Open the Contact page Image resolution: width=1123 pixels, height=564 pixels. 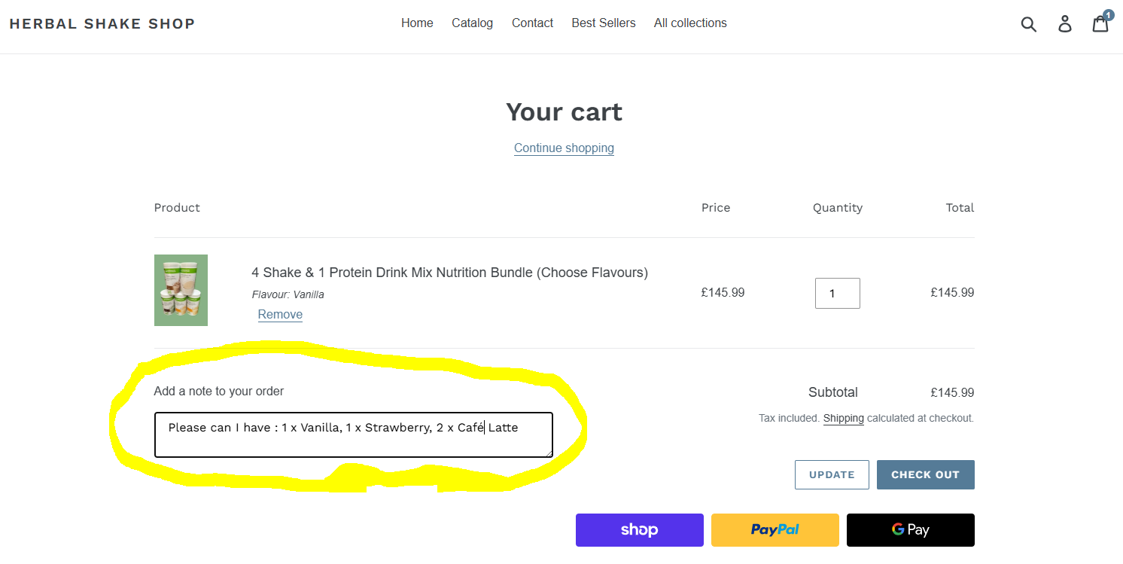(532, 23)
